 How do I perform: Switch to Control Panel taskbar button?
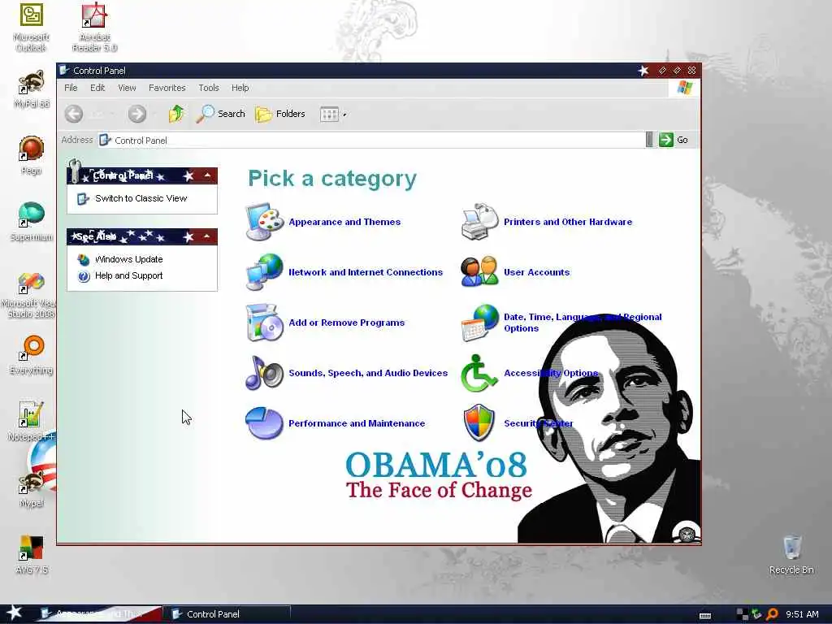(226, 614)
